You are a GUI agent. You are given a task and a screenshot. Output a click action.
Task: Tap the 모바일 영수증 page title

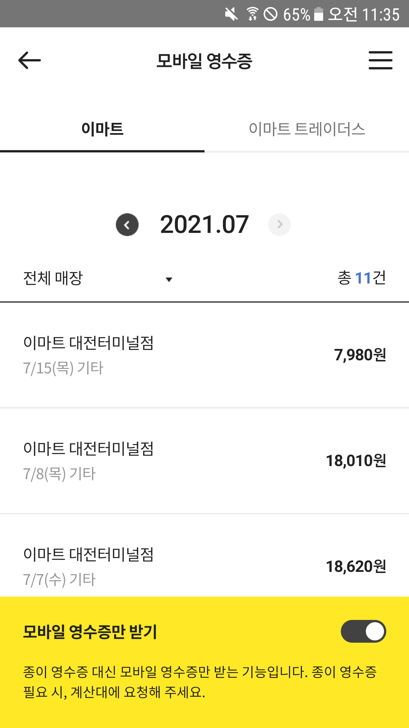204,61
